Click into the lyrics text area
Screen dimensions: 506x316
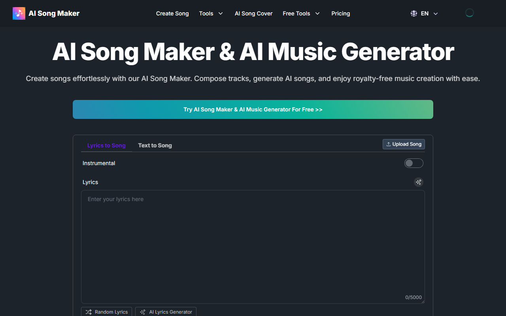[253, 247]
